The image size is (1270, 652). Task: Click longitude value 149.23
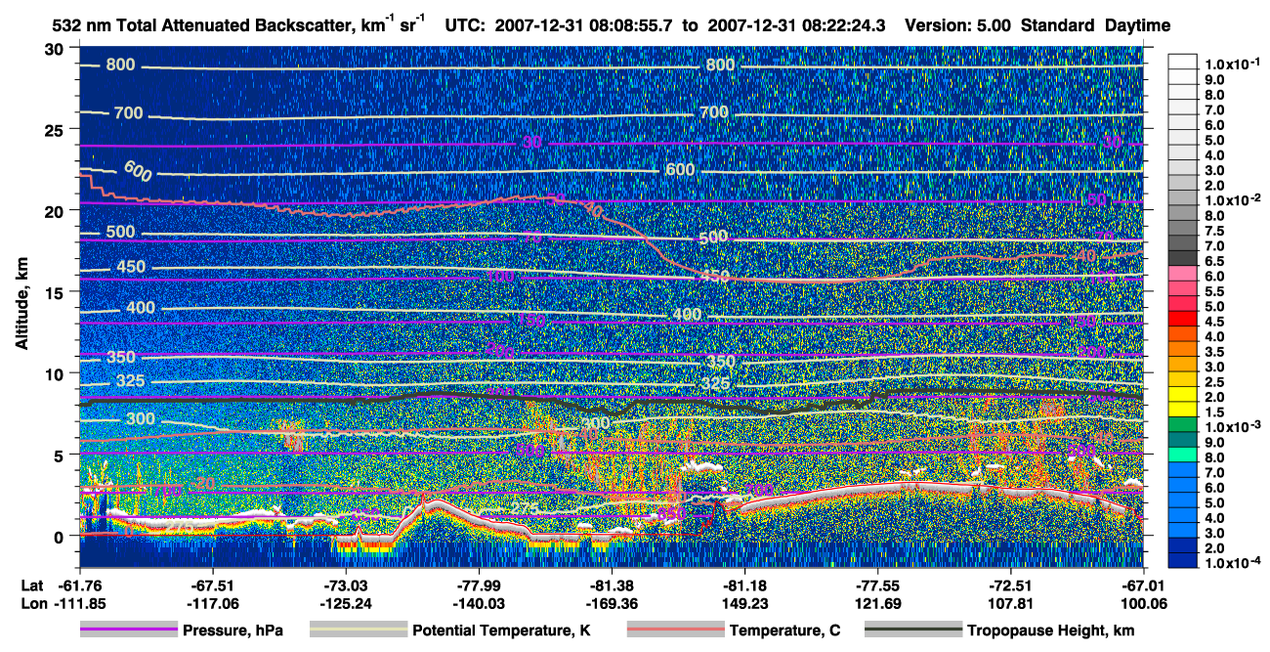pyautogui.click(x=744, y=603)
